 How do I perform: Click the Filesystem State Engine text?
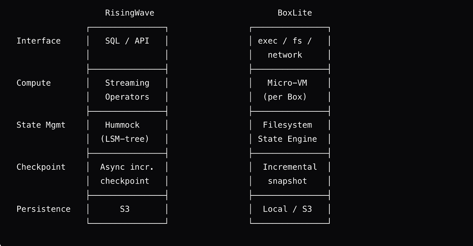pyautogui.click(x=288, y=132)
